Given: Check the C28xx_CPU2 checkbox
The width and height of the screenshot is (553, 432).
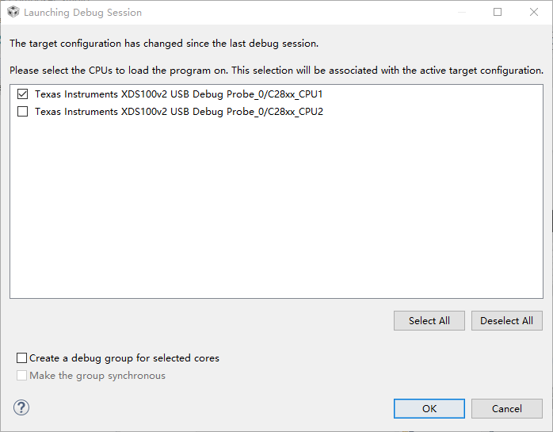Looking at the screenshot, I should pos(22,112).
